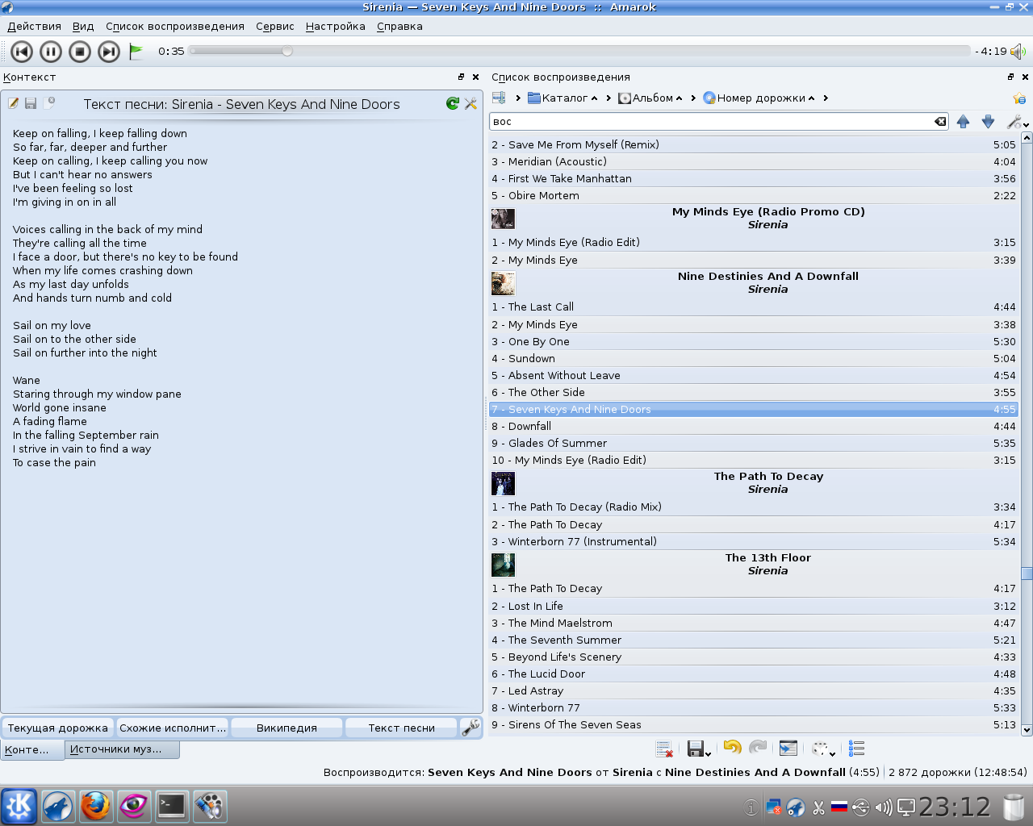Click the clear lyrics page icon
1033x826 pixels.
pyautogui.click(x=49, y=103)
